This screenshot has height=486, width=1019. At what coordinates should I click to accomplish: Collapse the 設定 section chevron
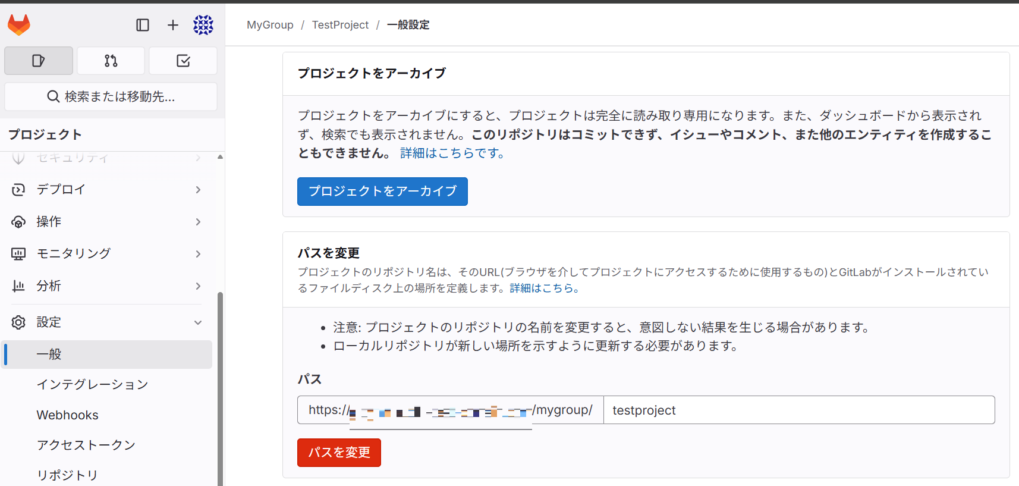tap(198, 322)
